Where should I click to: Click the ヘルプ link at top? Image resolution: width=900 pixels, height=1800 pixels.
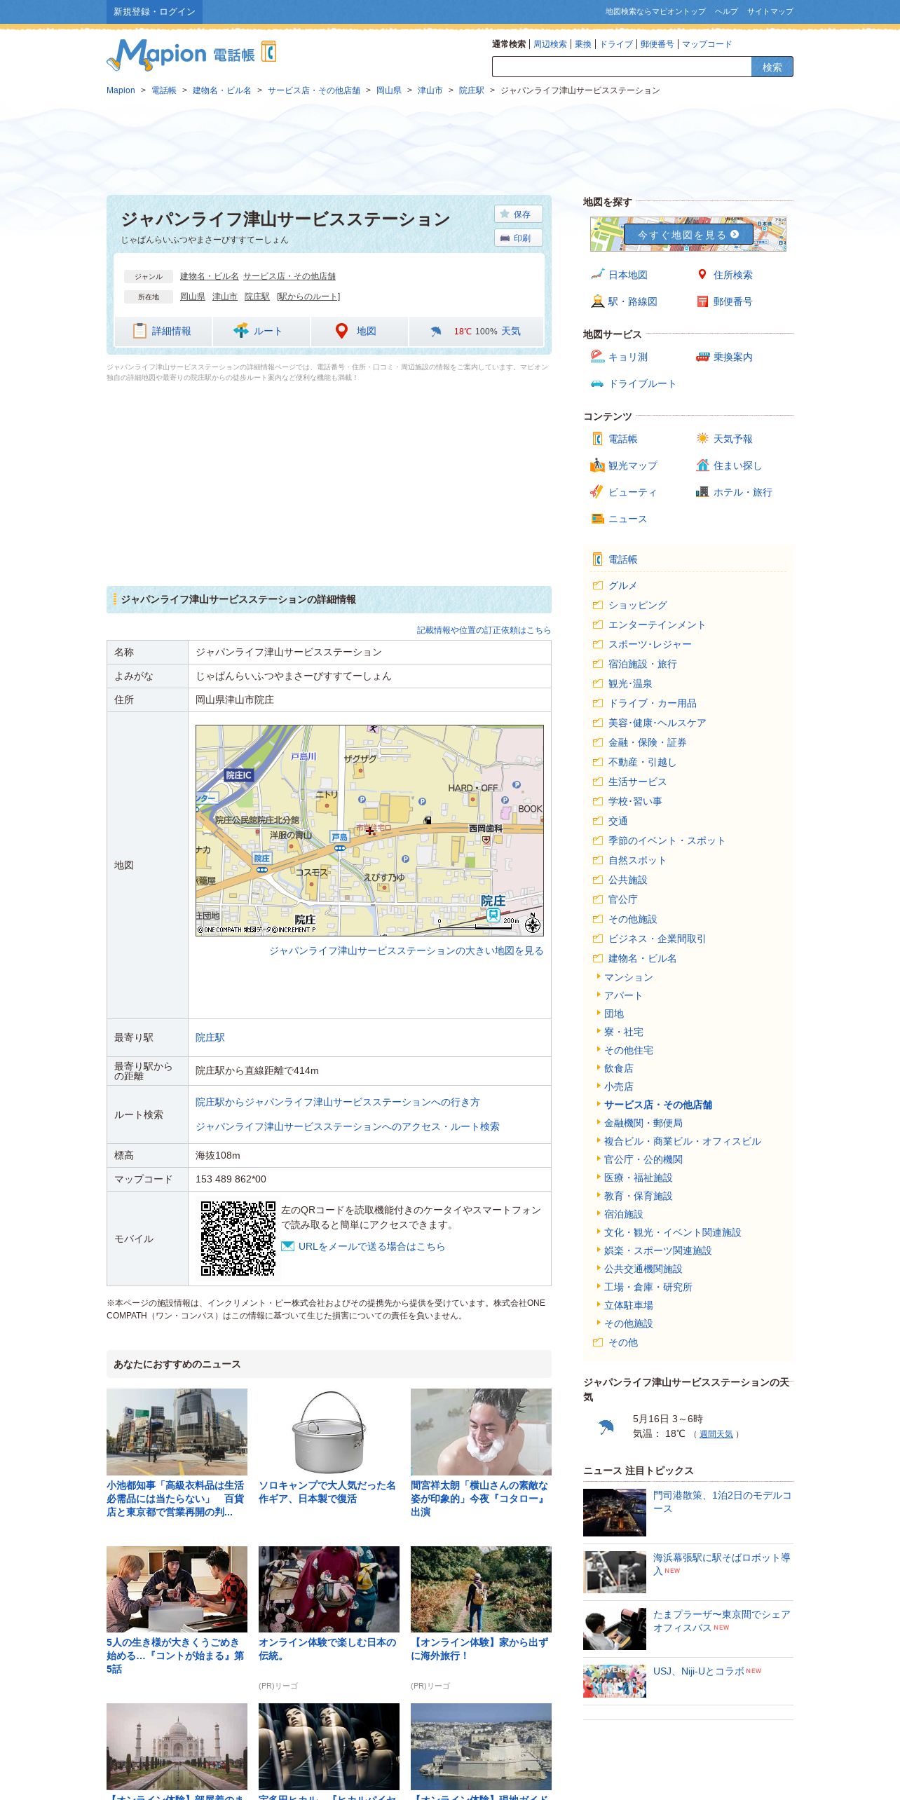[726, 11]
